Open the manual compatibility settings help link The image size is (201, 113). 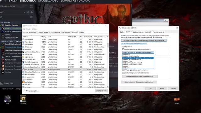click(x=134, y=44)
